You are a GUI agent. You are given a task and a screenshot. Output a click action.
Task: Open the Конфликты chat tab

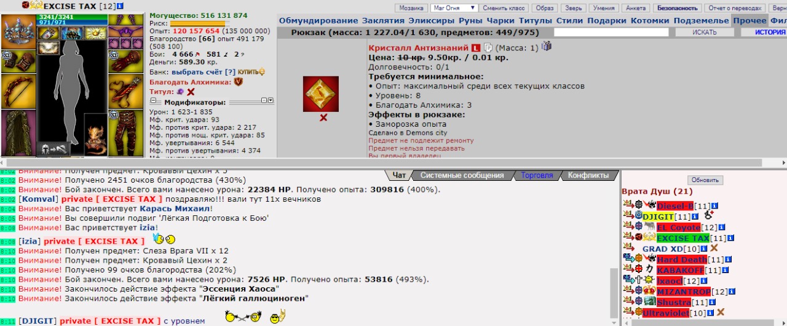(x=588, y=175)
